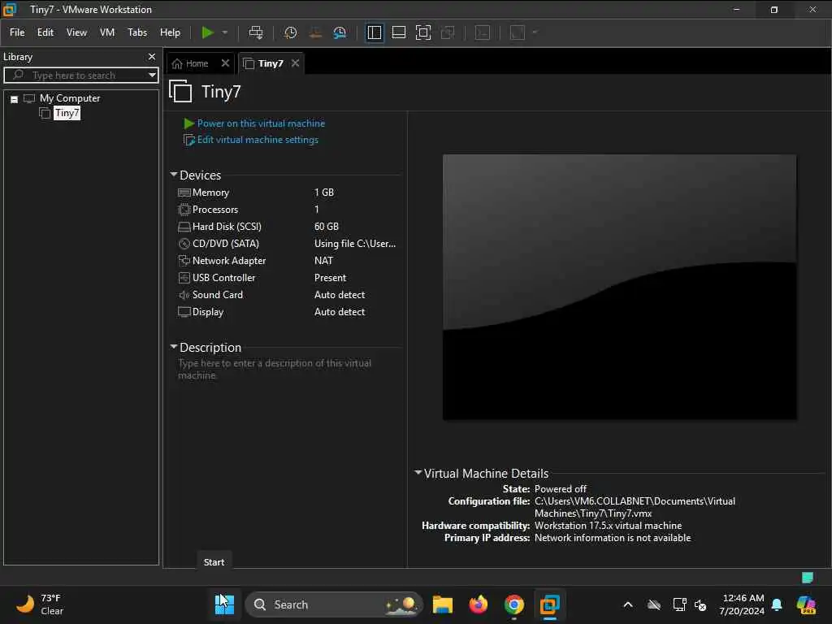Image resolution: width=832 pixels, height=624 pixels.
Task: Open the library search dropdown arrow
Action: pyautogui.click(x=152, y=76)
